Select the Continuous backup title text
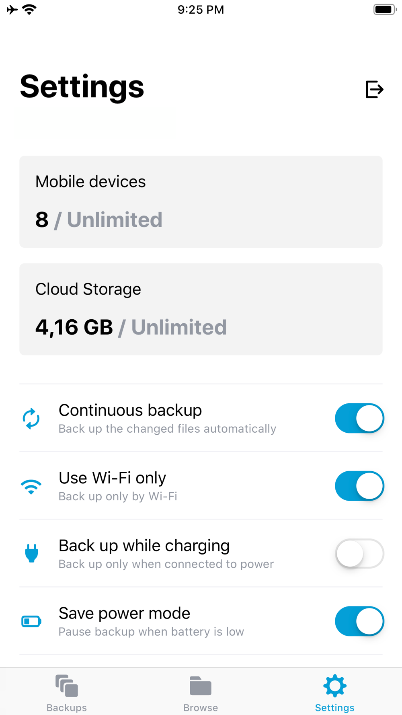402x715 pixels. click(130, 410)
